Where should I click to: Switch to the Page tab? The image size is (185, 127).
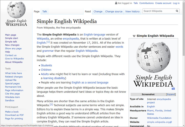(37, 11)
